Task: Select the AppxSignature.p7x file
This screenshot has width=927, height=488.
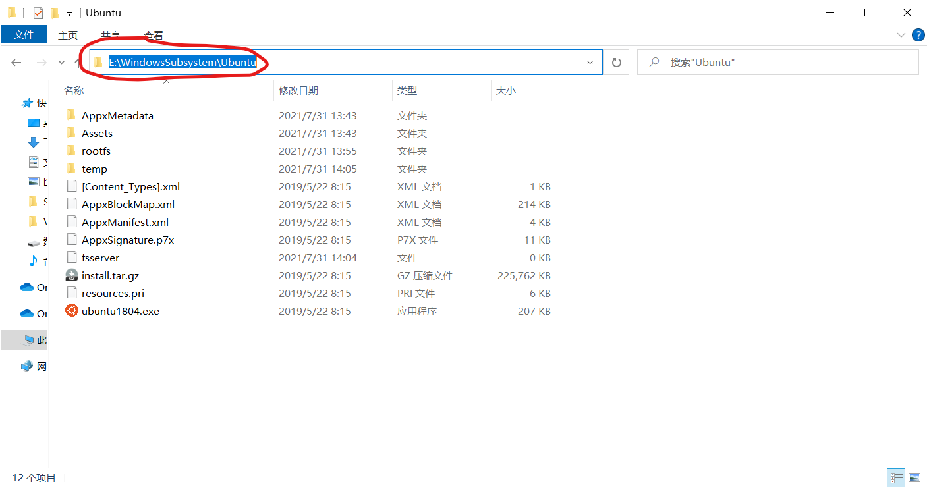Action: click(x=125, y=240)
